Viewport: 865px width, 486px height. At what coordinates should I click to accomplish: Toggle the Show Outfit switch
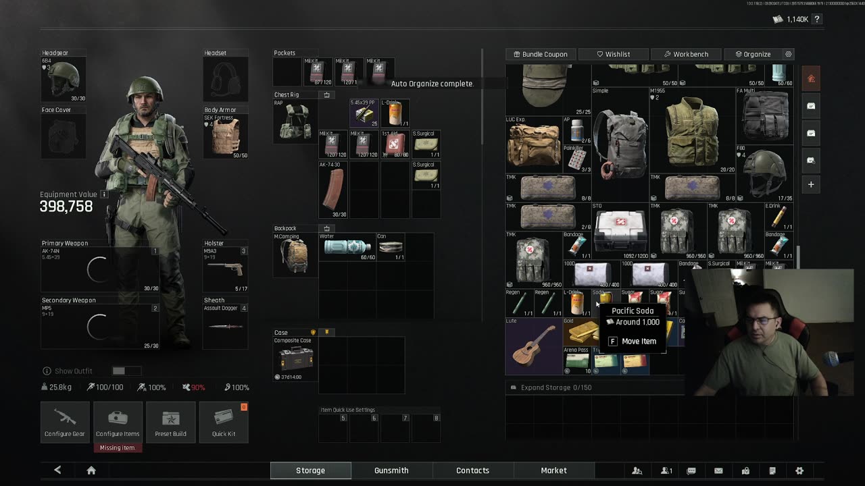tap(126, 371)
